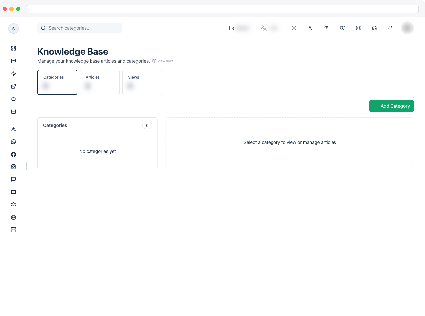This screenshot has width=425, height=316.
Task: Open the WhatsApp sidebar icon
Action: point(13,142)
